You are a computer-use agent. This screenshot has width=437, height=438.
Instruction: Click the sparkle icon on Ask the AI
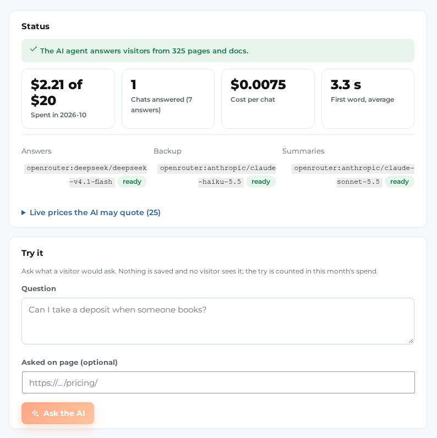tap(35, 413)
